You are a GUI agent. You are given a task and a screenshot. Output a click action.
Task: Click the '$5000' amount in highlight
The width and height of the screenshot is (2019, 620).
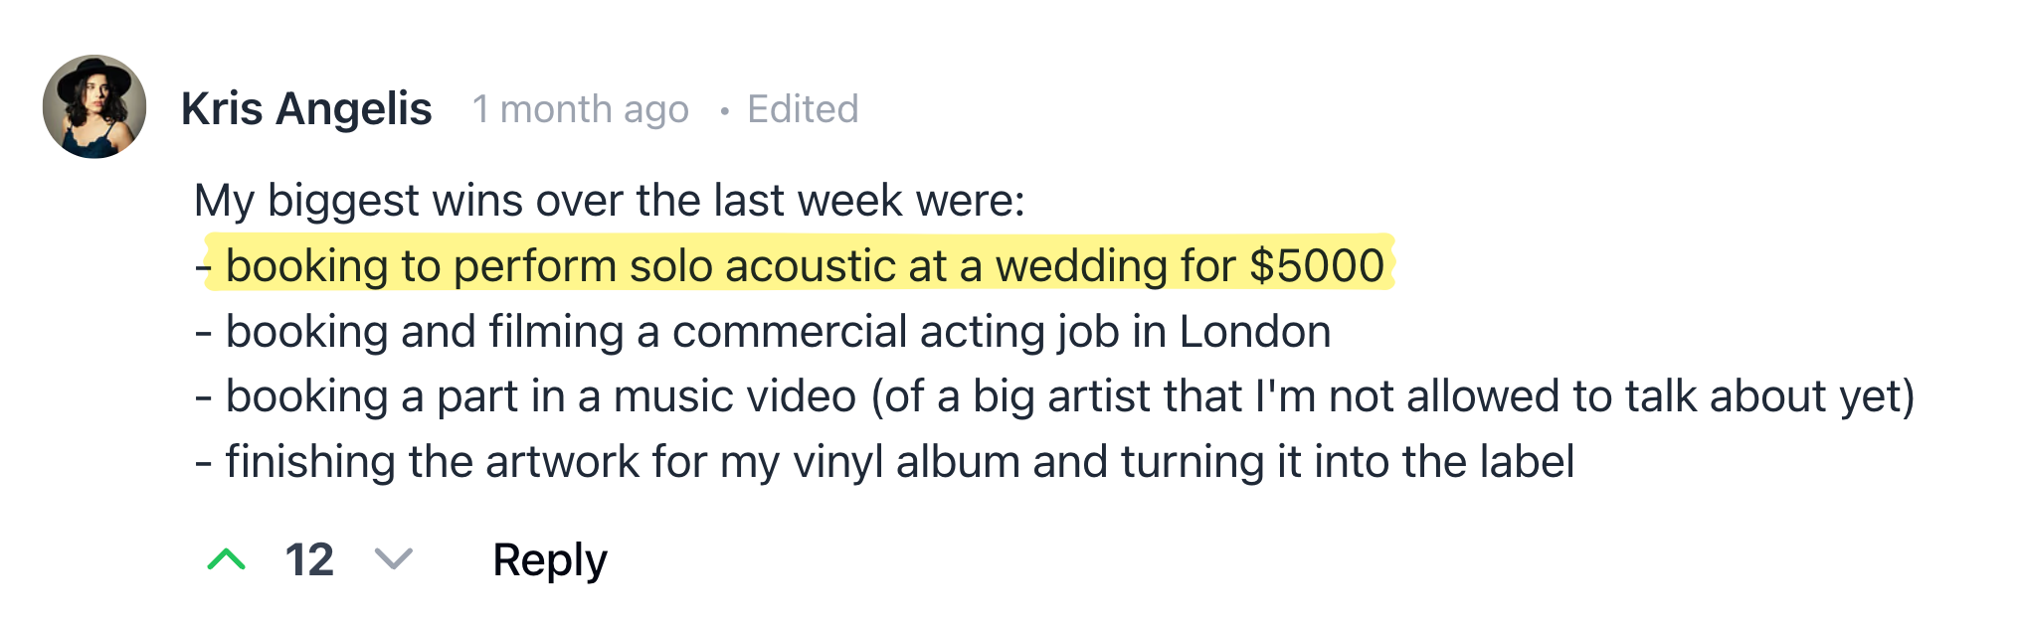pyautogui.click(x=1317, y=266)
